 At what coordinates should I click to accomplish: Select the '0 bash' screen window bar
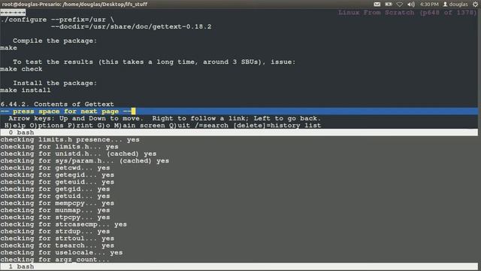point(239,132)
